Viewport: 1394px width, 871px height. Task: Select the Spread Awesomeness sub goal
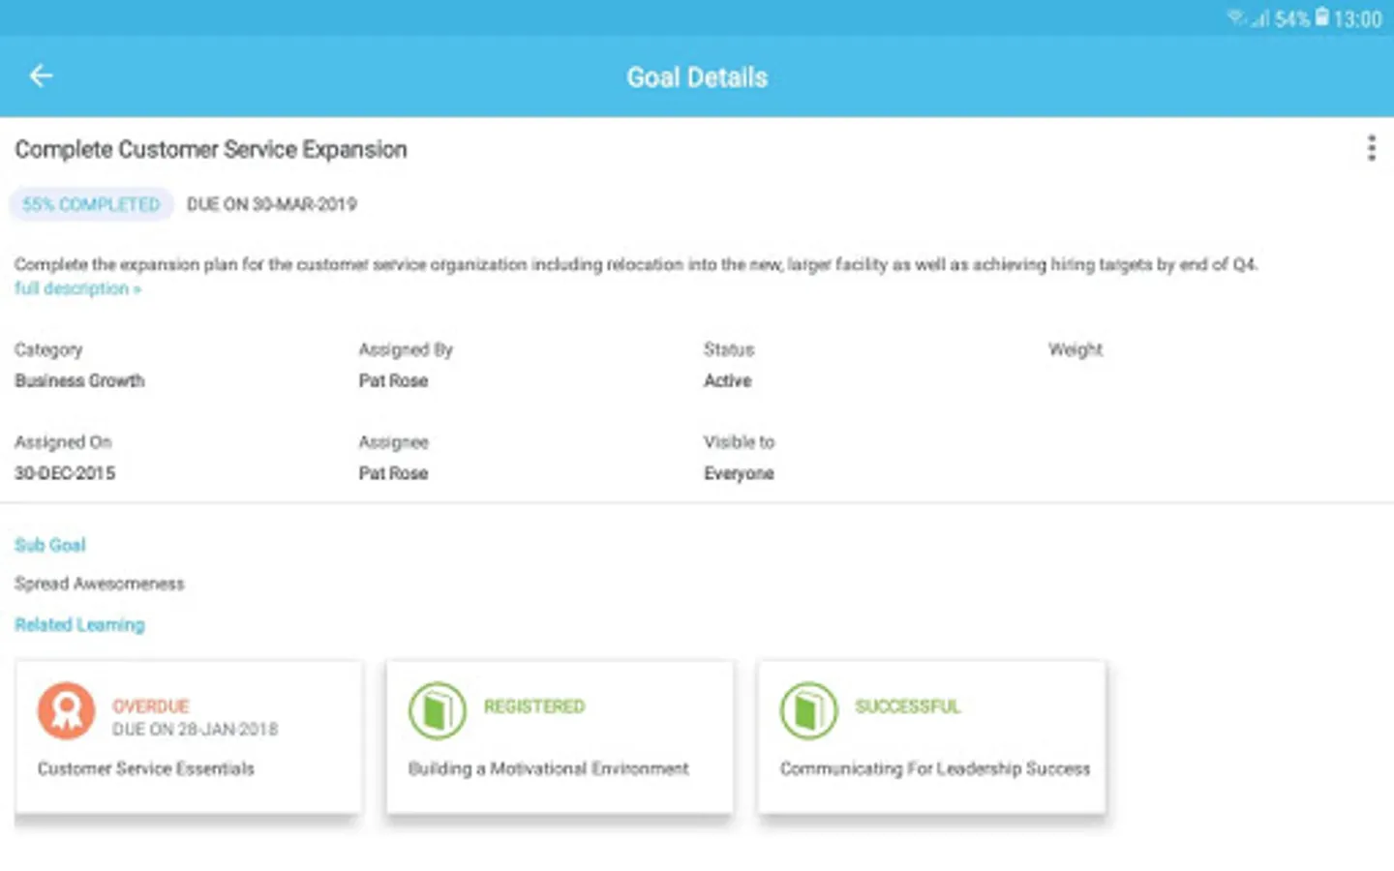tap(99, 584)
